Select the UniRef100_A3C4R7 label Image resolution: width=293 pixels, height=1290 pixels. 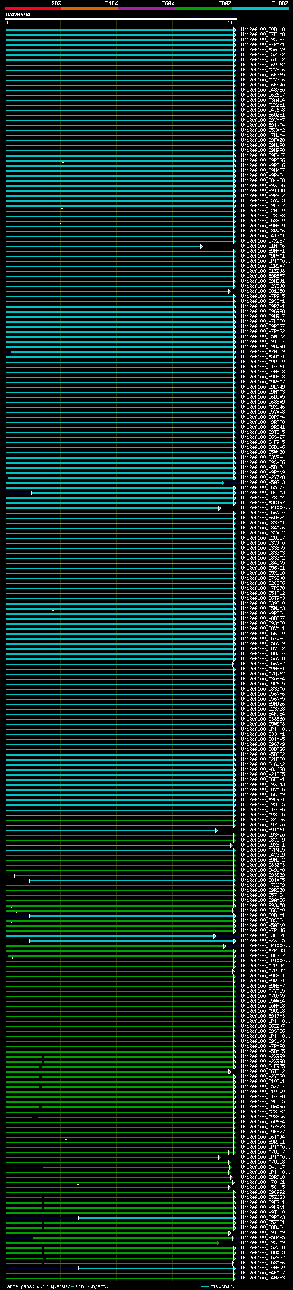point(262,503)
